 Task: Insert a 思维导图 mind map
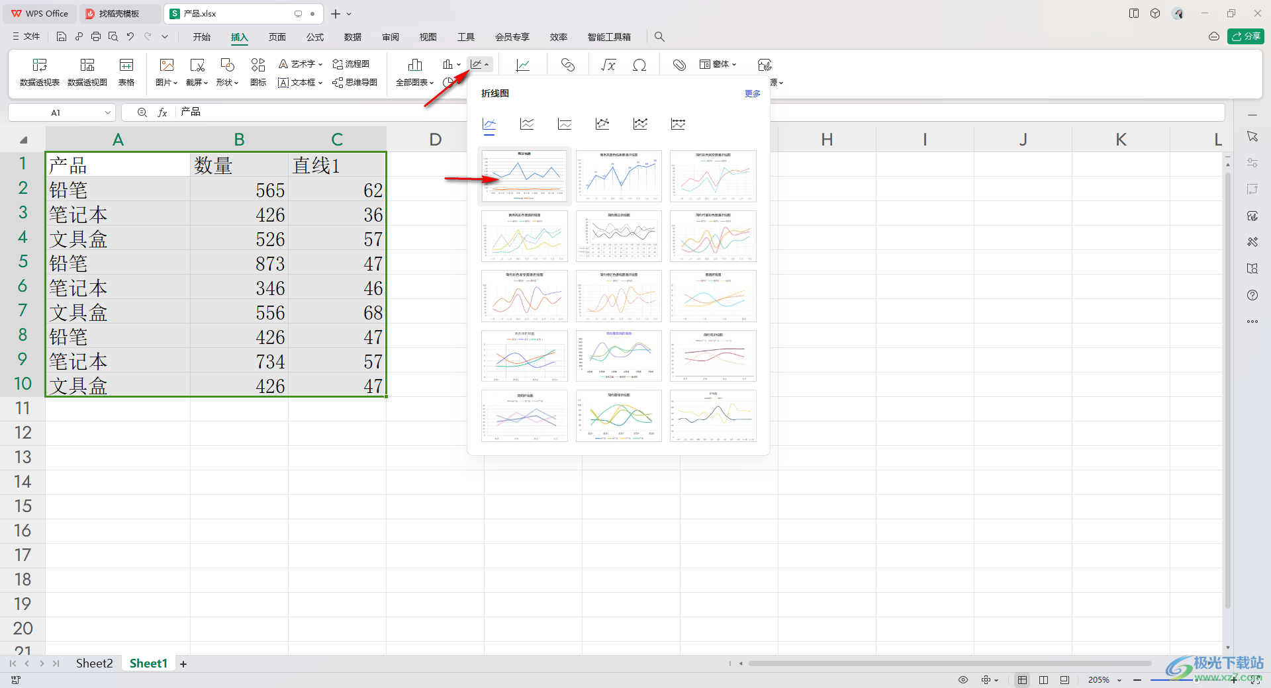coord(355,83)
